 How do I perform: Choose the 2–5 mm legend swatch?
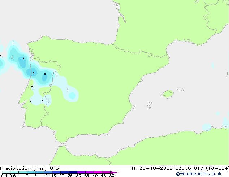click(x=31, y=172)
